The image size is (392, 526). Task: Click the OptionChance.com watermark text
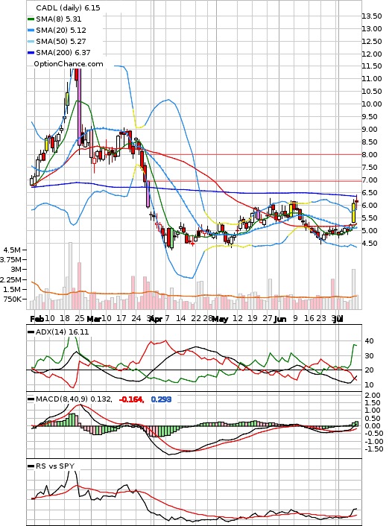point(69,64)
